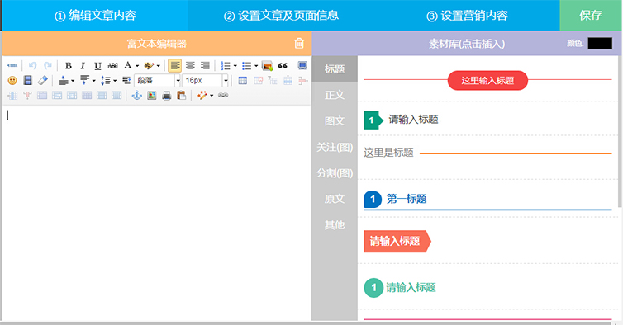The image size is (623, 325).
Task: Switch to step ① 编辑文章内容
Action: click(95, 16)
